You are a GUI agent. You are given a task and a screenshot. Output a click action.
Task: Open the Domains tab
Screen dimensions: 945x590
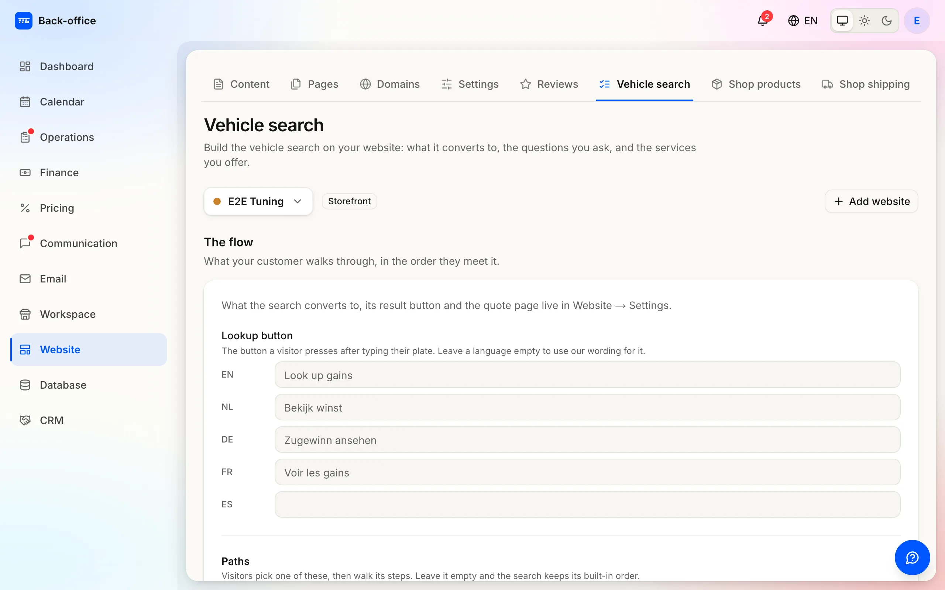[390, 84]
